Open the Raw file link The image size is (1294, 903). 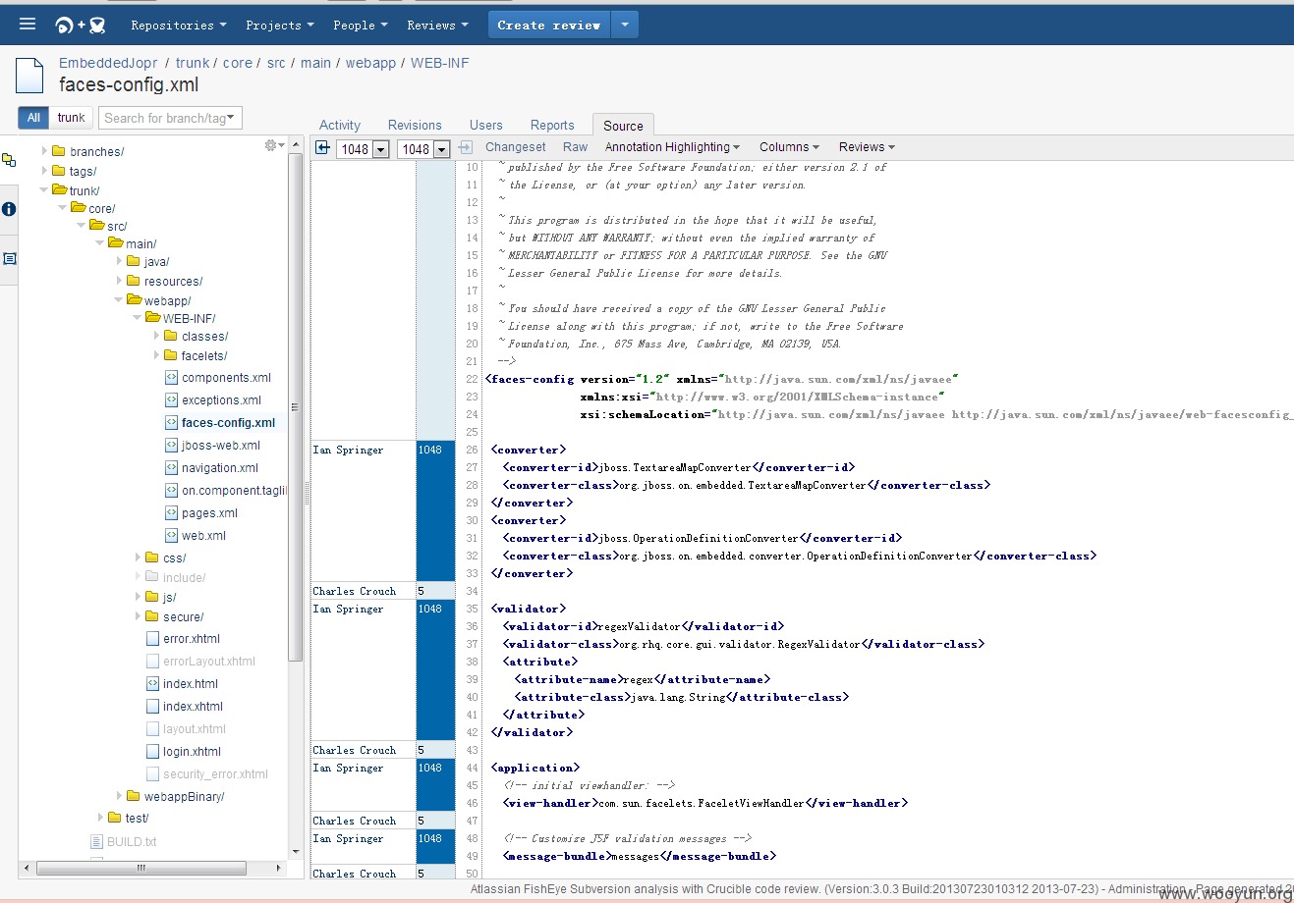[576, 147]
